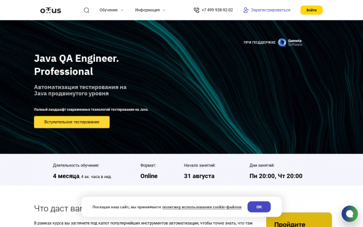Click the Автоматизация тестирования subtitle

[x=80, y=90]
